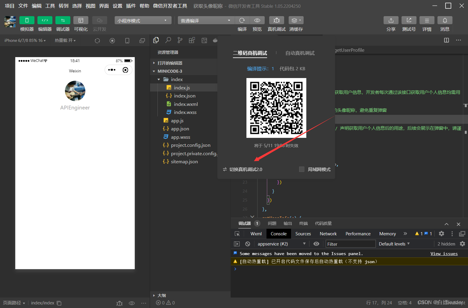Show more devtools tabs chevron

click(x=405, y=234)
